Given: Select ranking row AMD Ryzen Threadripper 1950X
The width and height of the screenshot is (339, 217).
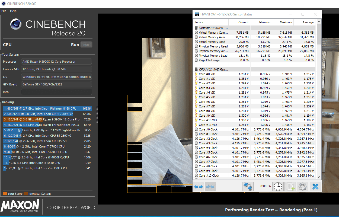Looking at the screenshot, I should (47, 125).
